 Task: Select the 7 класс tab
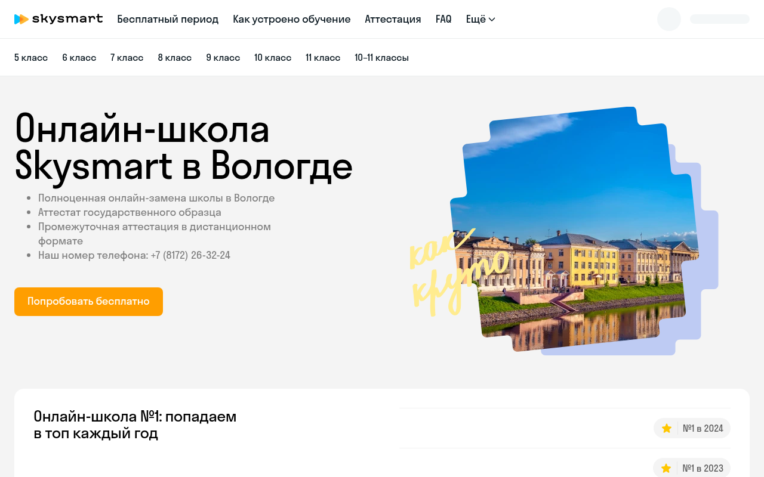[x=127, y=57]
